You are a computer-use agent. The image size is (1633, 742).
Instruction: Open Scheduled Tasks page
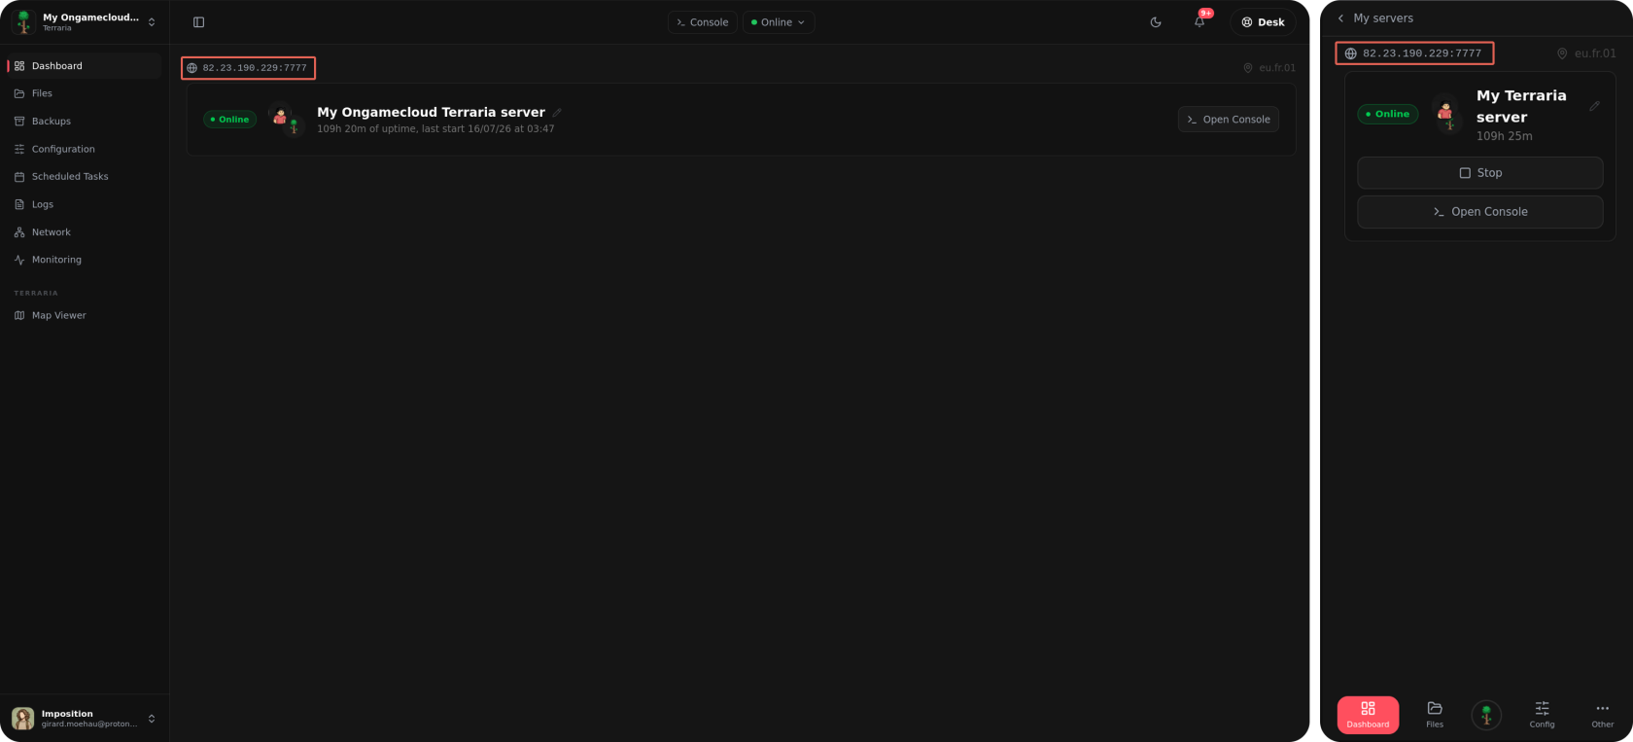pos(83,177)
